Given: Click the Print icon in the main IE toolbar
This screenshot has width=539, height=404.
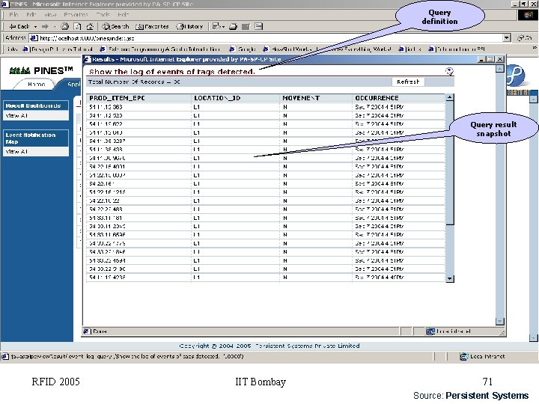Looking at the screenshot, I should click(233, 26).
